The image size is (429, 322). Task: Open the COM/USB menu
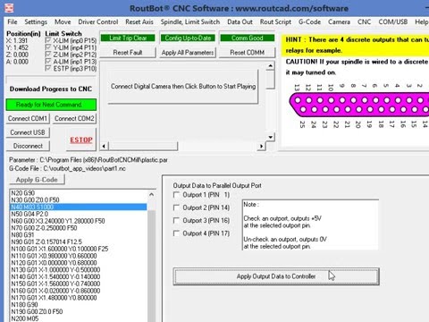pos(393,22)
